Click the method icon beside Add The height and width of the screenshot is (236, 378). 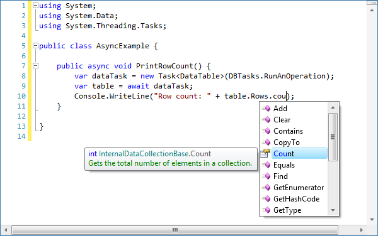pos(266,109)
